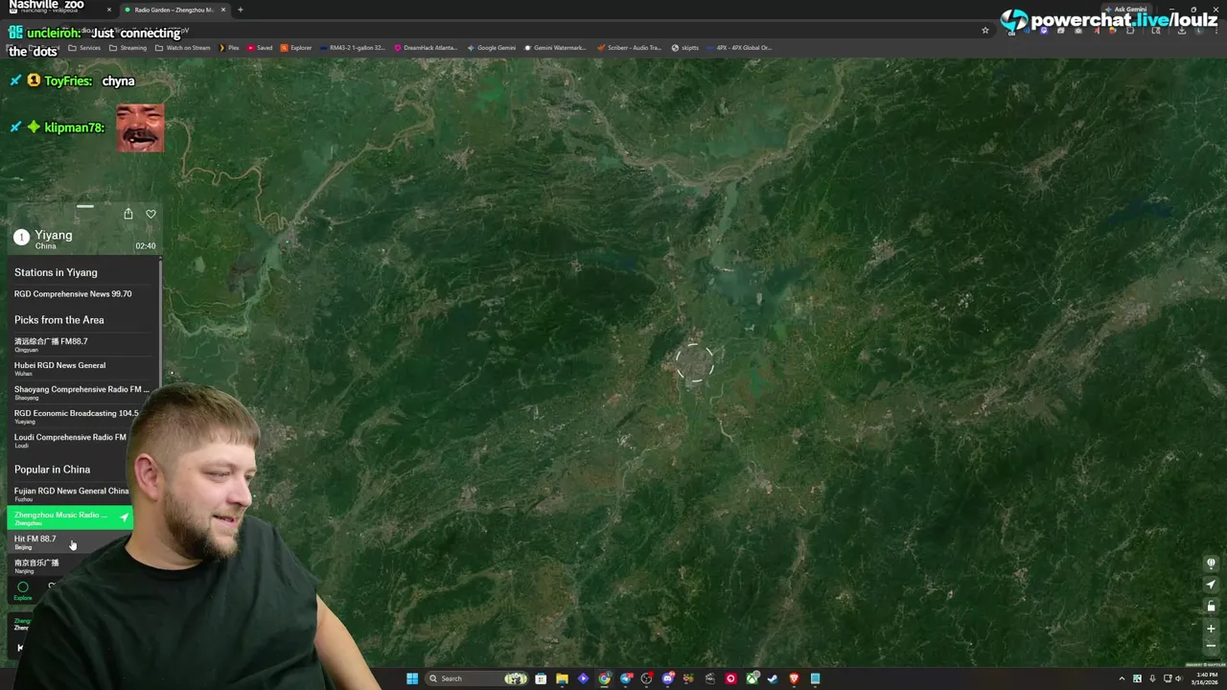Jump to my location on map
The height and width of the screenshot is (690, 1227).
(1211, 585)
